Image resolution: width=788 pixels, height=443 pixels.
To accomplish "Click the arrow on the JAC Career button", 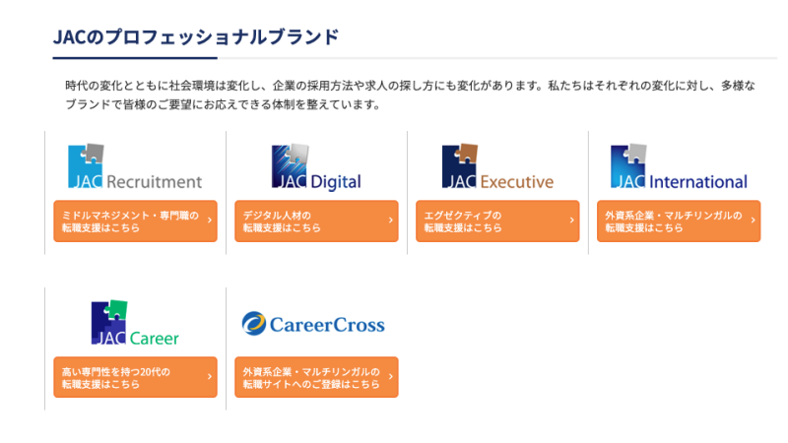I will 210,377.
